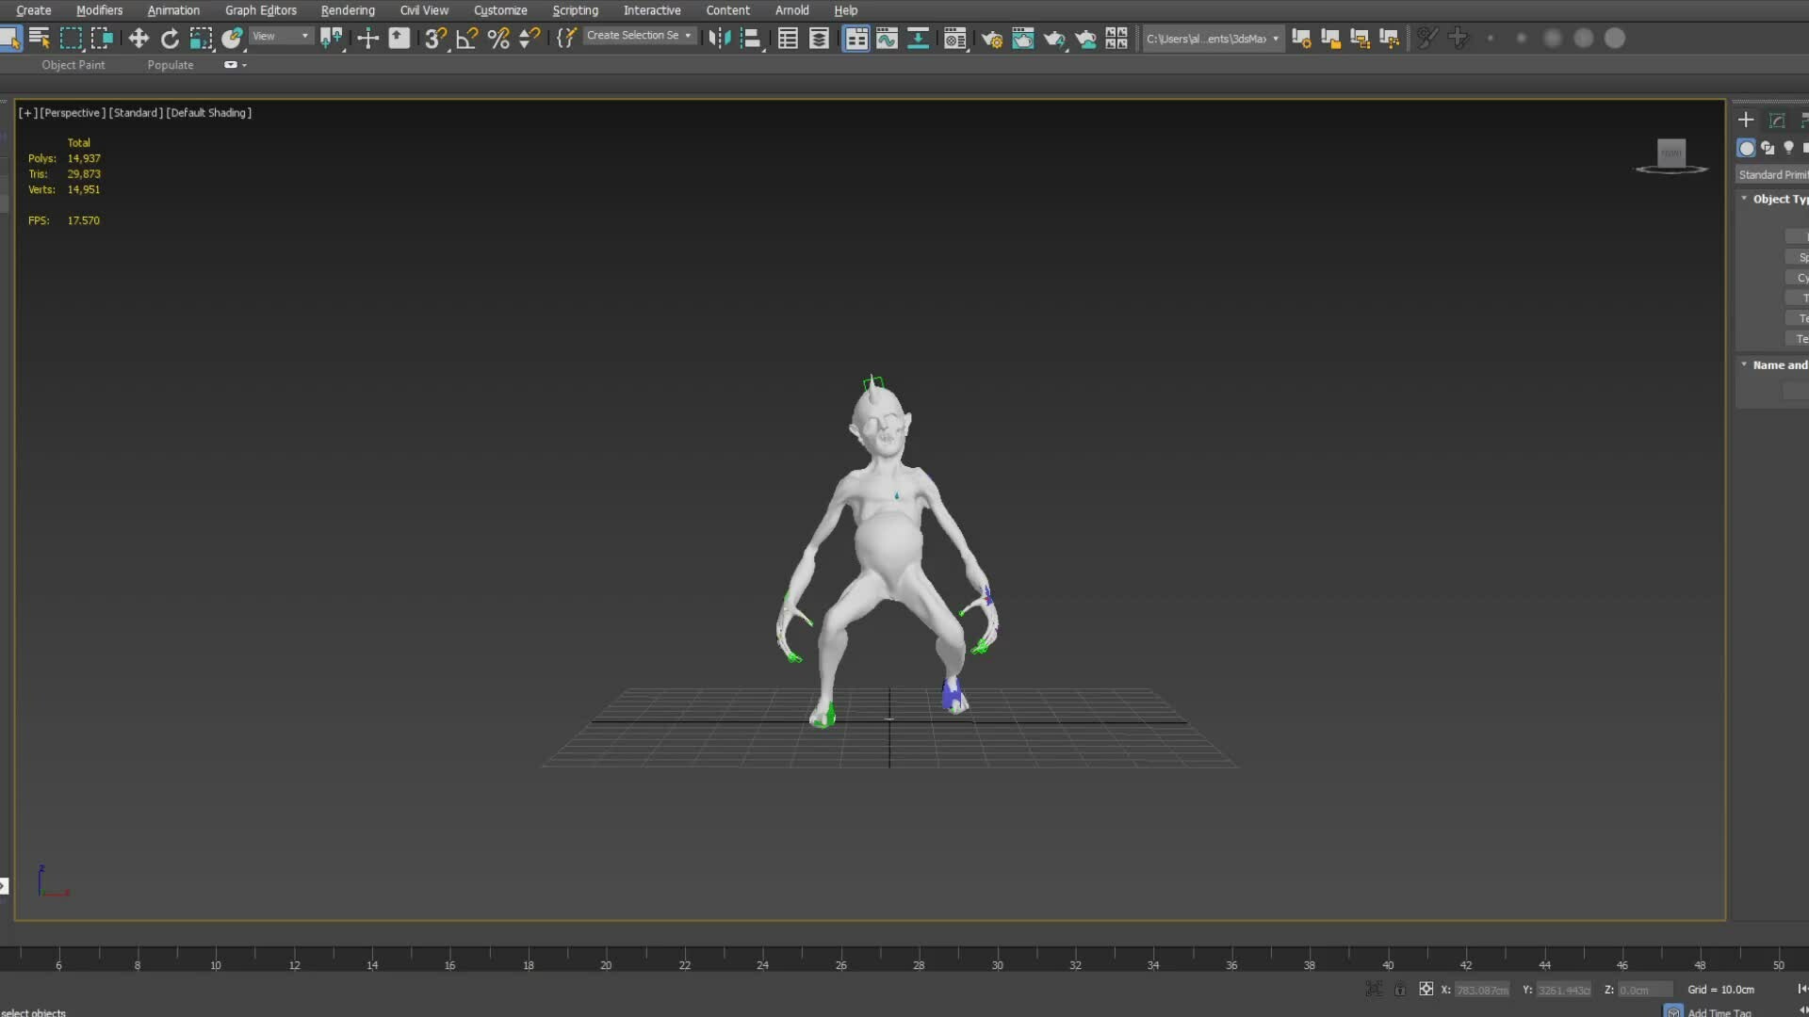Screen dimensions: 1809x1017
Task: Activate the Select and Rotate tool
Action: click(171, 38)
